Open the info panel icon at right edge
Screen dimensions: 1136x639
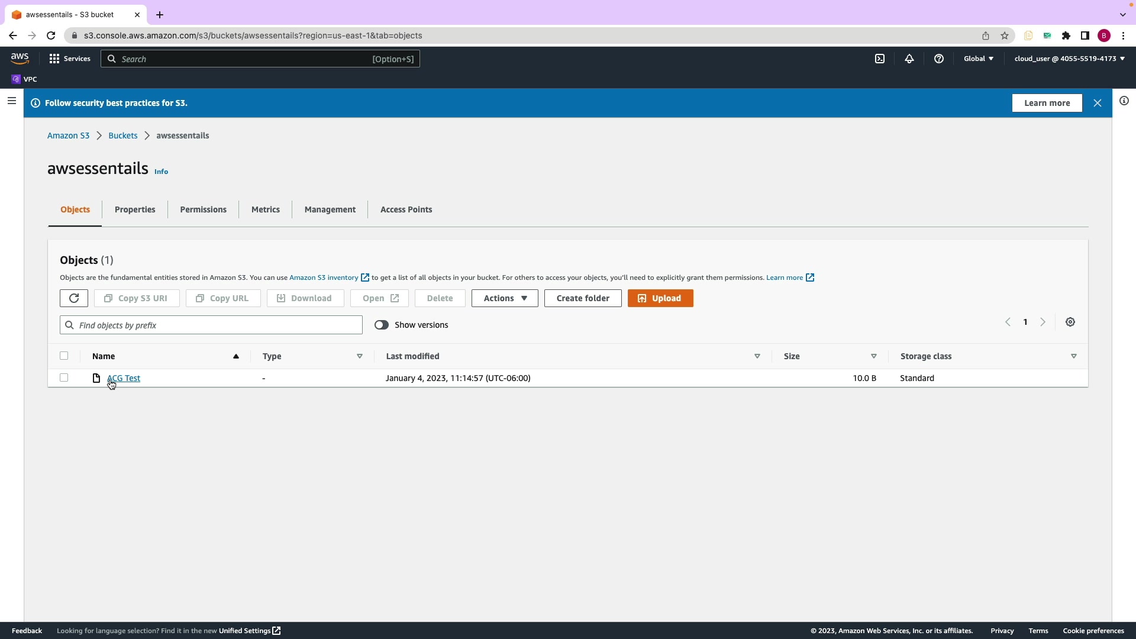[x=1124, y=101]
